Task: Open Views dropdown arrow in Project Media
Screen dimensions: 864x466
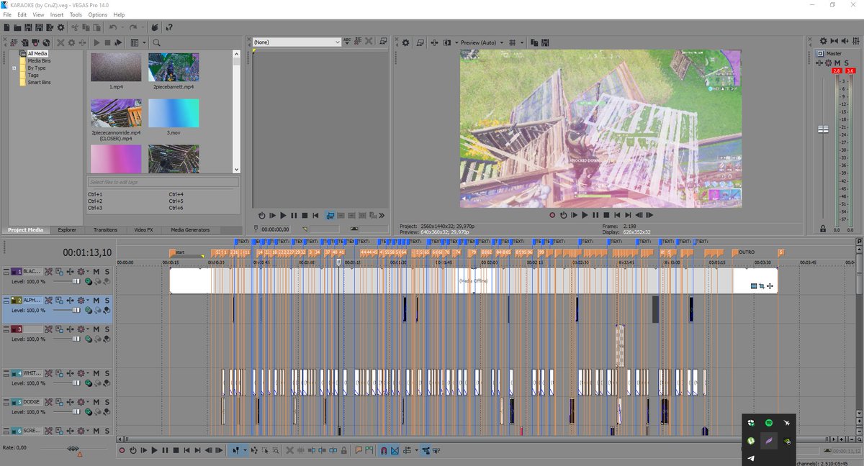Action: [x=145, y=42]
